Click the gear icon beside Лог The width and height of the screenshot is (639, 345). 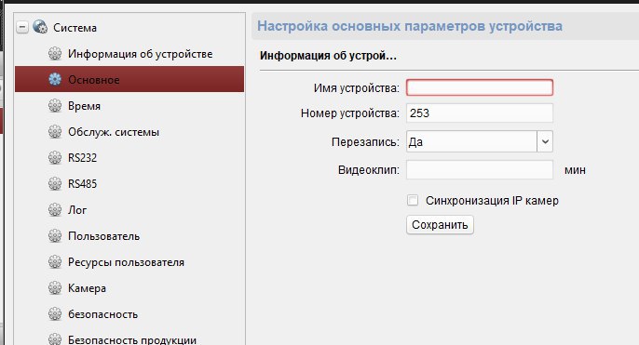tap(55, 209)
